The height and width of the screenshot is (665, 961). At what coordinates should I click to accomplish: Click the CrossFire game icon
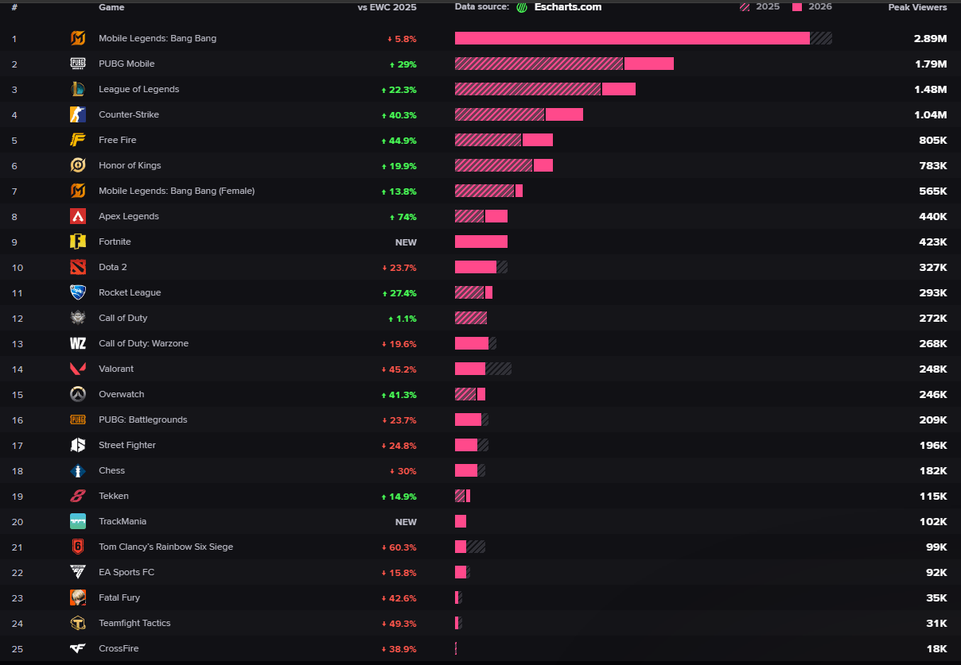point(78,648)
